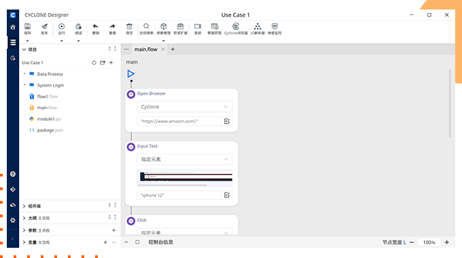Expand the 大纲 outline section
This screenshot has width=462, height=258.
coord(24,218)
